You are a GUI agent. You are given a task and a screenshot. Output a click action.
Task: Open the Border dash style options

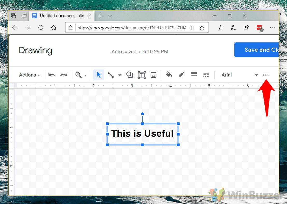(x=206, y=75)
